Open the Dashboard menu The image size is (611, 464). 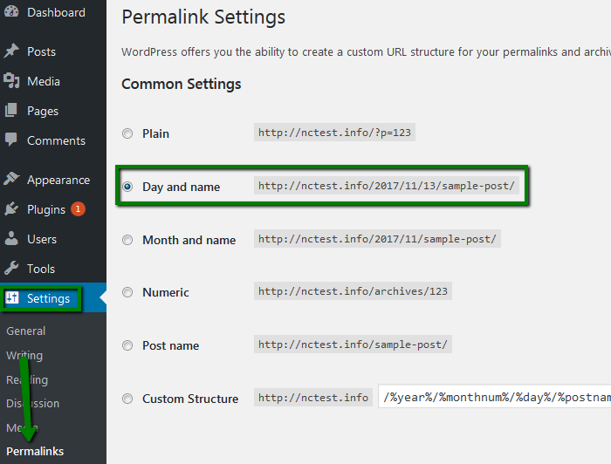[x=56, y=12]
